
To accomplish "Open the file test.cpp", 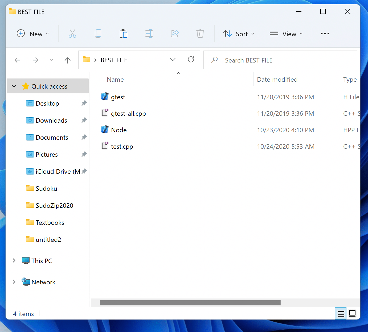I will 122,146.
